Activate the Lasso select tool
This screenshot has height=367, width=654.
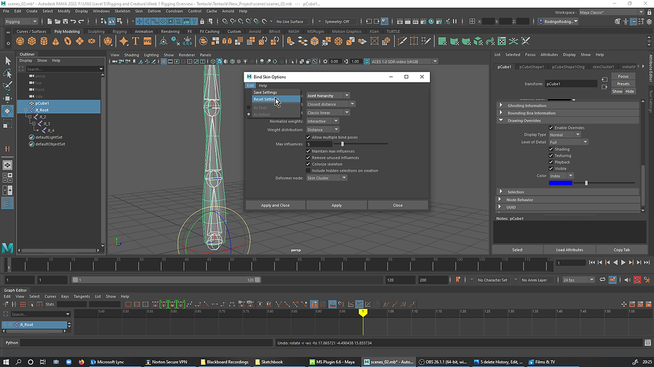(7, 74)
